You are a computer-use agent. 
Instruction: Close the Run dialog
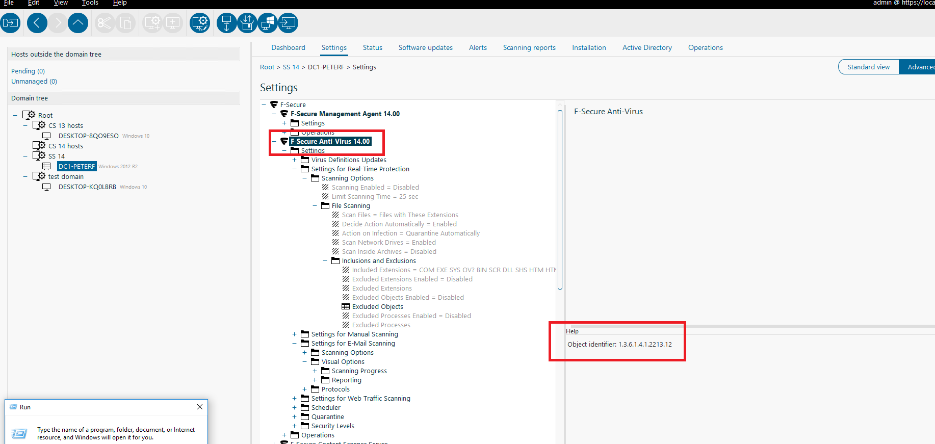(x=200, y=407)
